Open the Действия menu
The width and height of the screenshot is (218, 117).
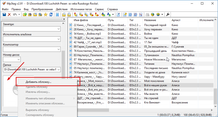coord(62,9)
